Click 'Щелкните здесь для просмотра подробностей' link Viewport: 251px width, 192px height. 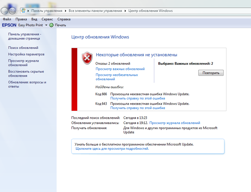[x=112, y=148]
